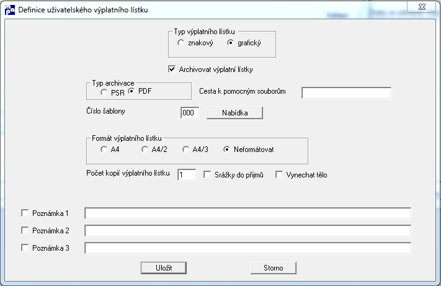
Task: Click the Poznámka 1 text field
Action: (247, 213)
